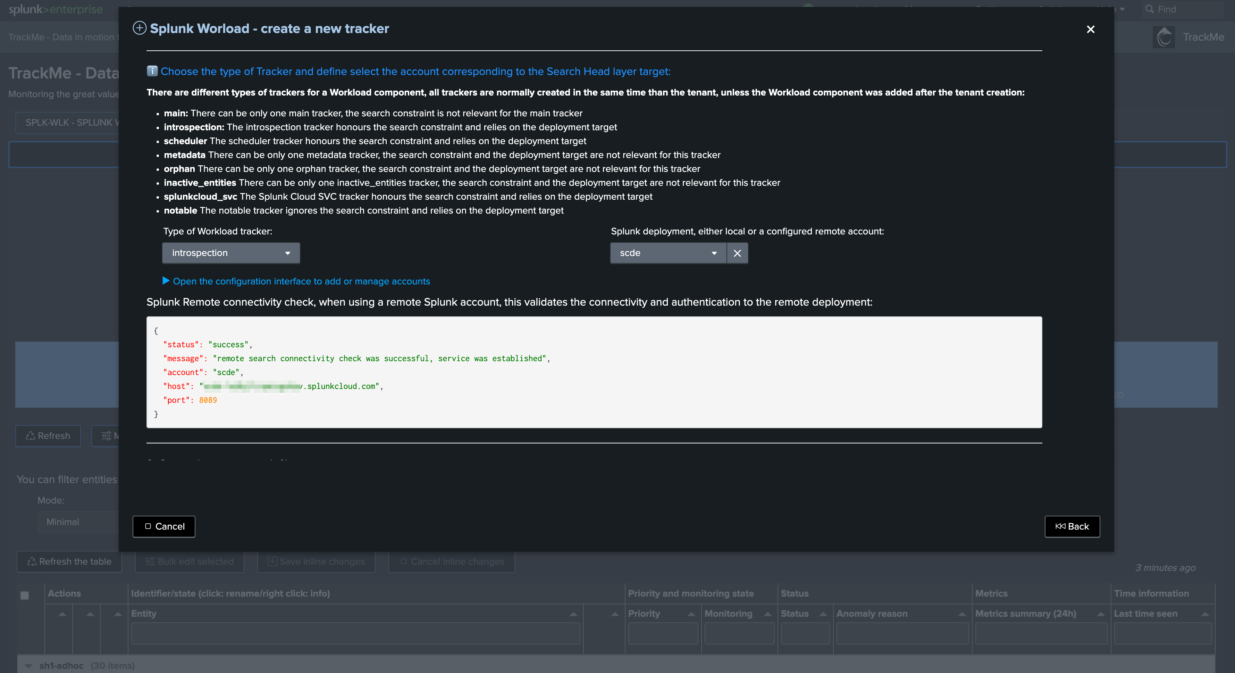Collapse the sh1-adhoc group row
The image size is (1235, 673).
28,666
